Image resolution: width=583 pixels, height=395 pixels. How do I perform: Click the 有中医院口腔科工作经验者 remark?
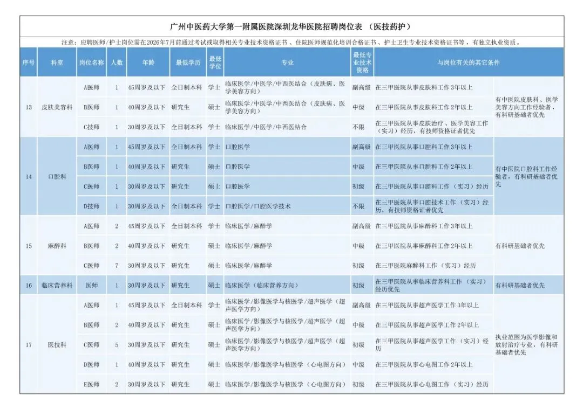click(x=526, y=177)
